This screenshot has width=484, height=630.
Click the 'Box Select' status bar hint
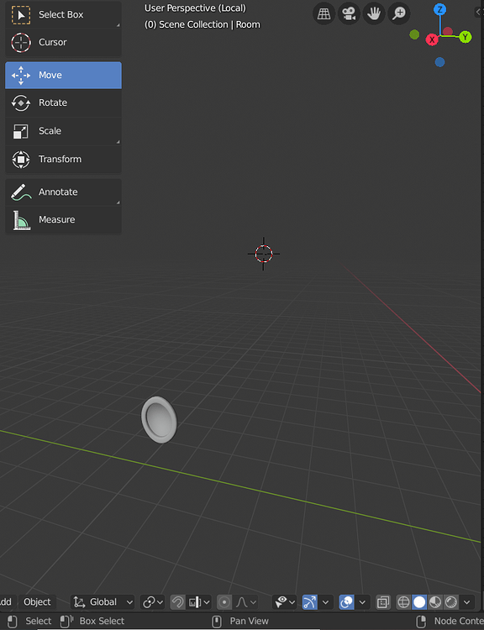[102, 621]
